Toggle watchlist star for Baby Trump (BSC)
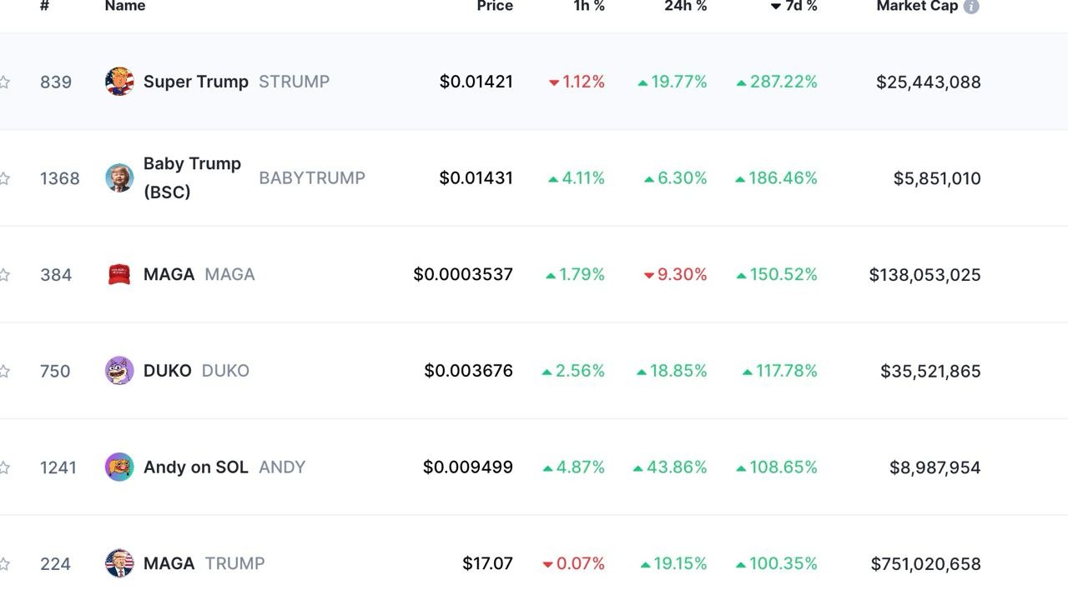 pos(4,178)
